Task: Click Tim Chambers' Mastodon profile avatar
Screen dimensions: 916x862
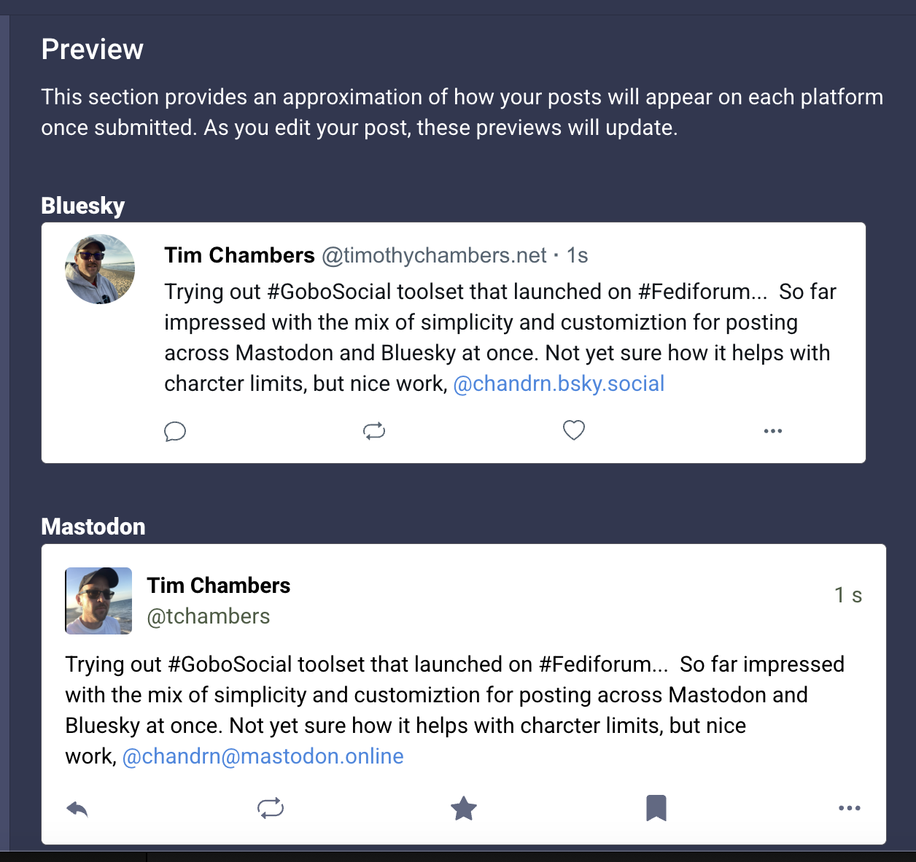Action: [98, 600]
